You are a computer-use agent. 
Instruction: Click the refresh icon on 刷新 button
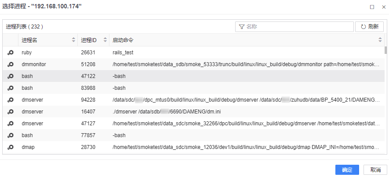364,27
